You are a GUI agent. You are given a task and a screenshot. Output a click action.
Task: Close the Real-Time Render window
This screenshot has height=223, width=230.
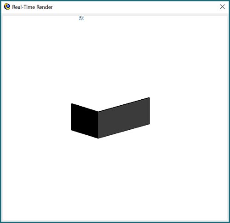coord(222,7)
